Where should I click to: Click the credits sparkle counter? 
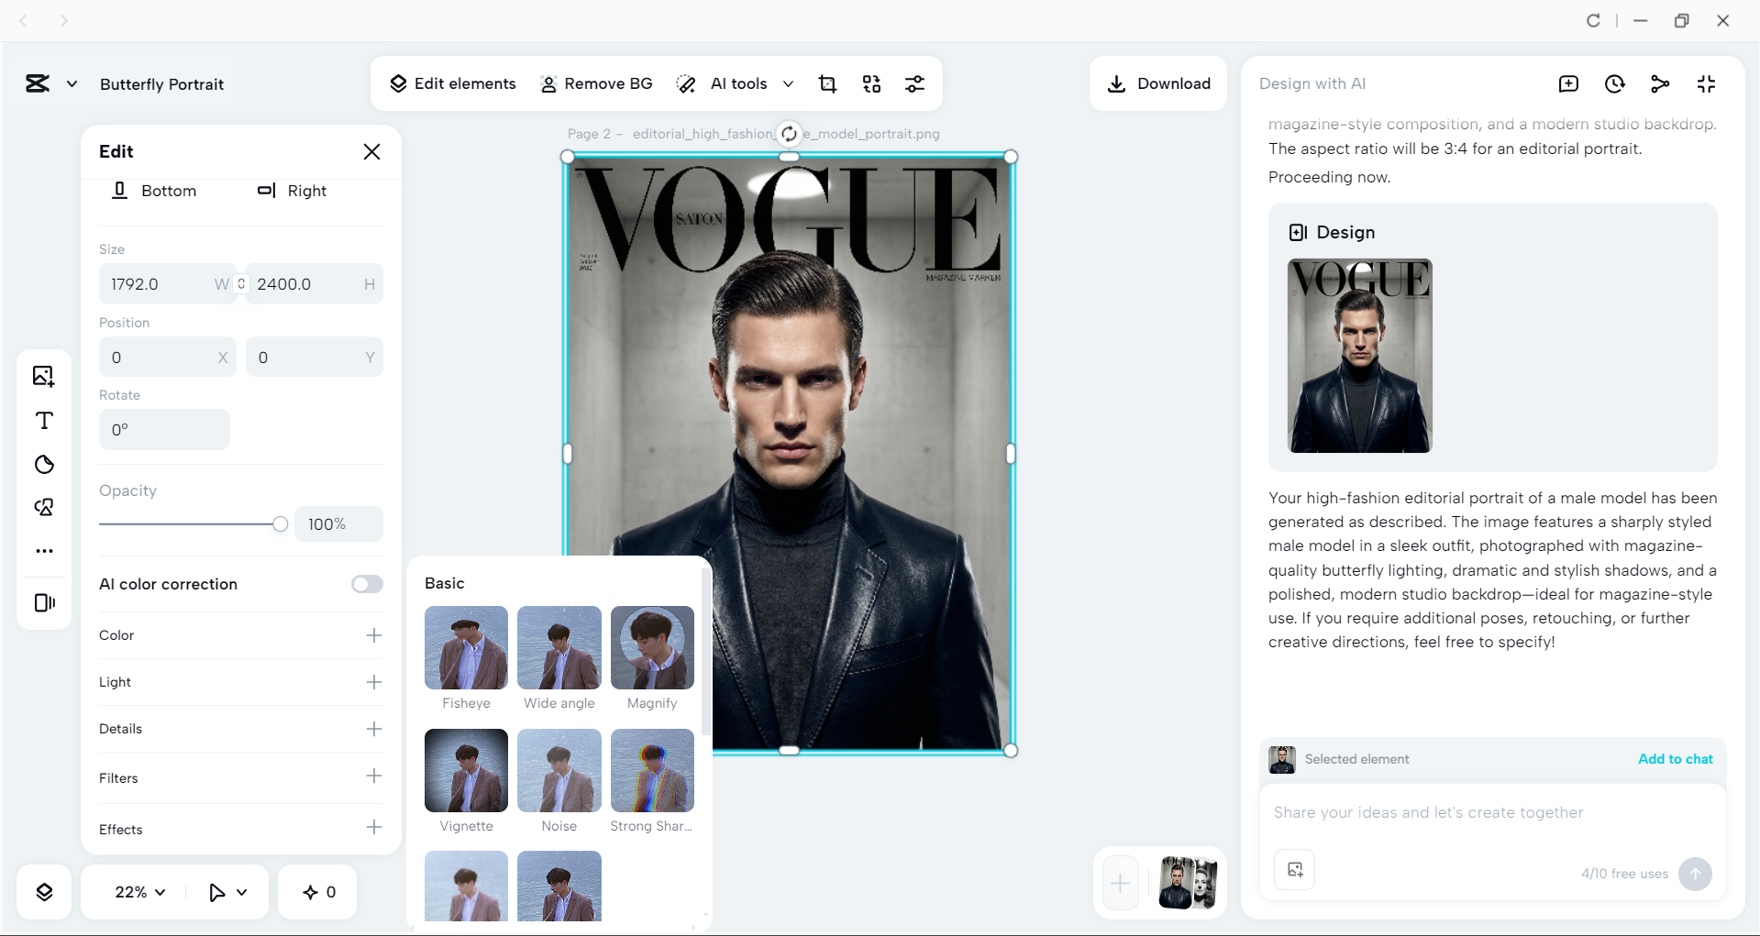pyautogui.click(x=318, y=892)
